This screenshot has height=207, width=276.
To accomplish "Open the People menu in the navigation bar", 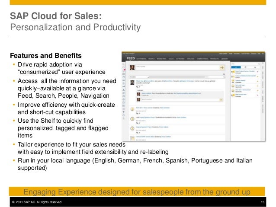I will point(151,59).
